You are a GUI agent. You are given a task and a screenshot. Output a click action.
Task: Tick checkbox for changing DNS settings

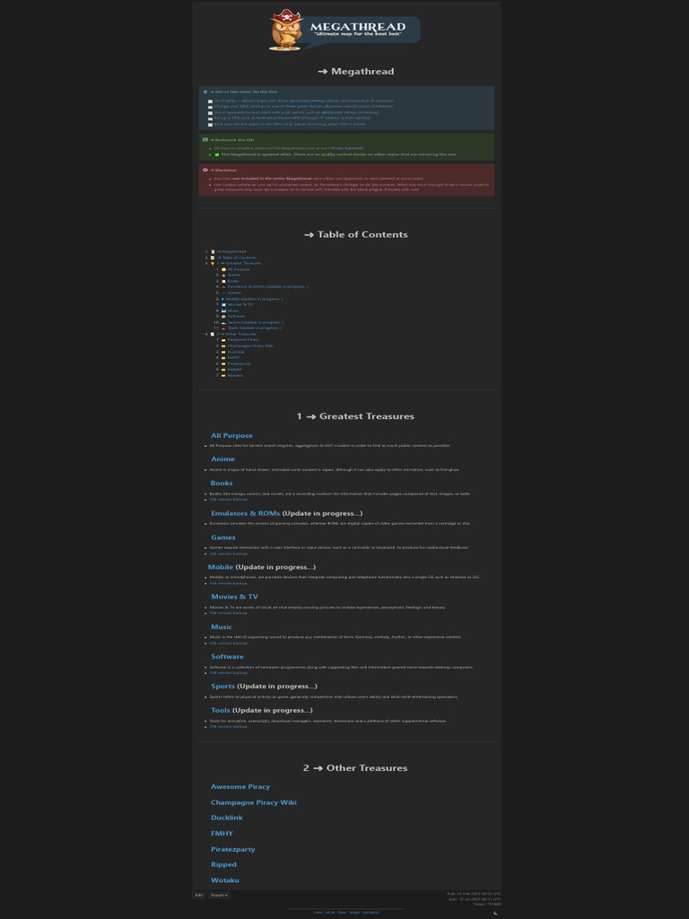click(x=210, y=107)
